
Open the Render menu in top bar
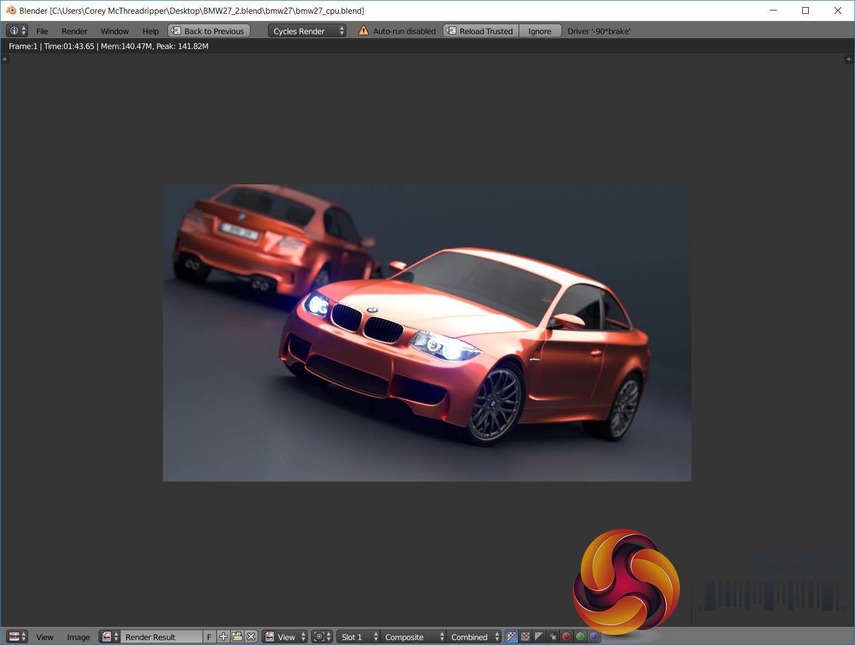coord(74,31)
